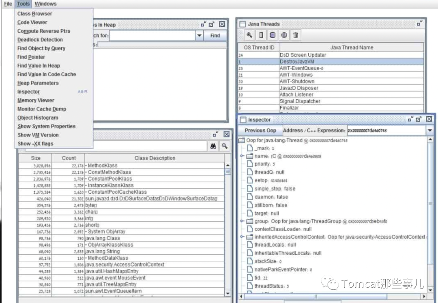Sort histogram by Size column header
Image resolution: width=438 pixels, height=303 pixels.
pos(35,158)
